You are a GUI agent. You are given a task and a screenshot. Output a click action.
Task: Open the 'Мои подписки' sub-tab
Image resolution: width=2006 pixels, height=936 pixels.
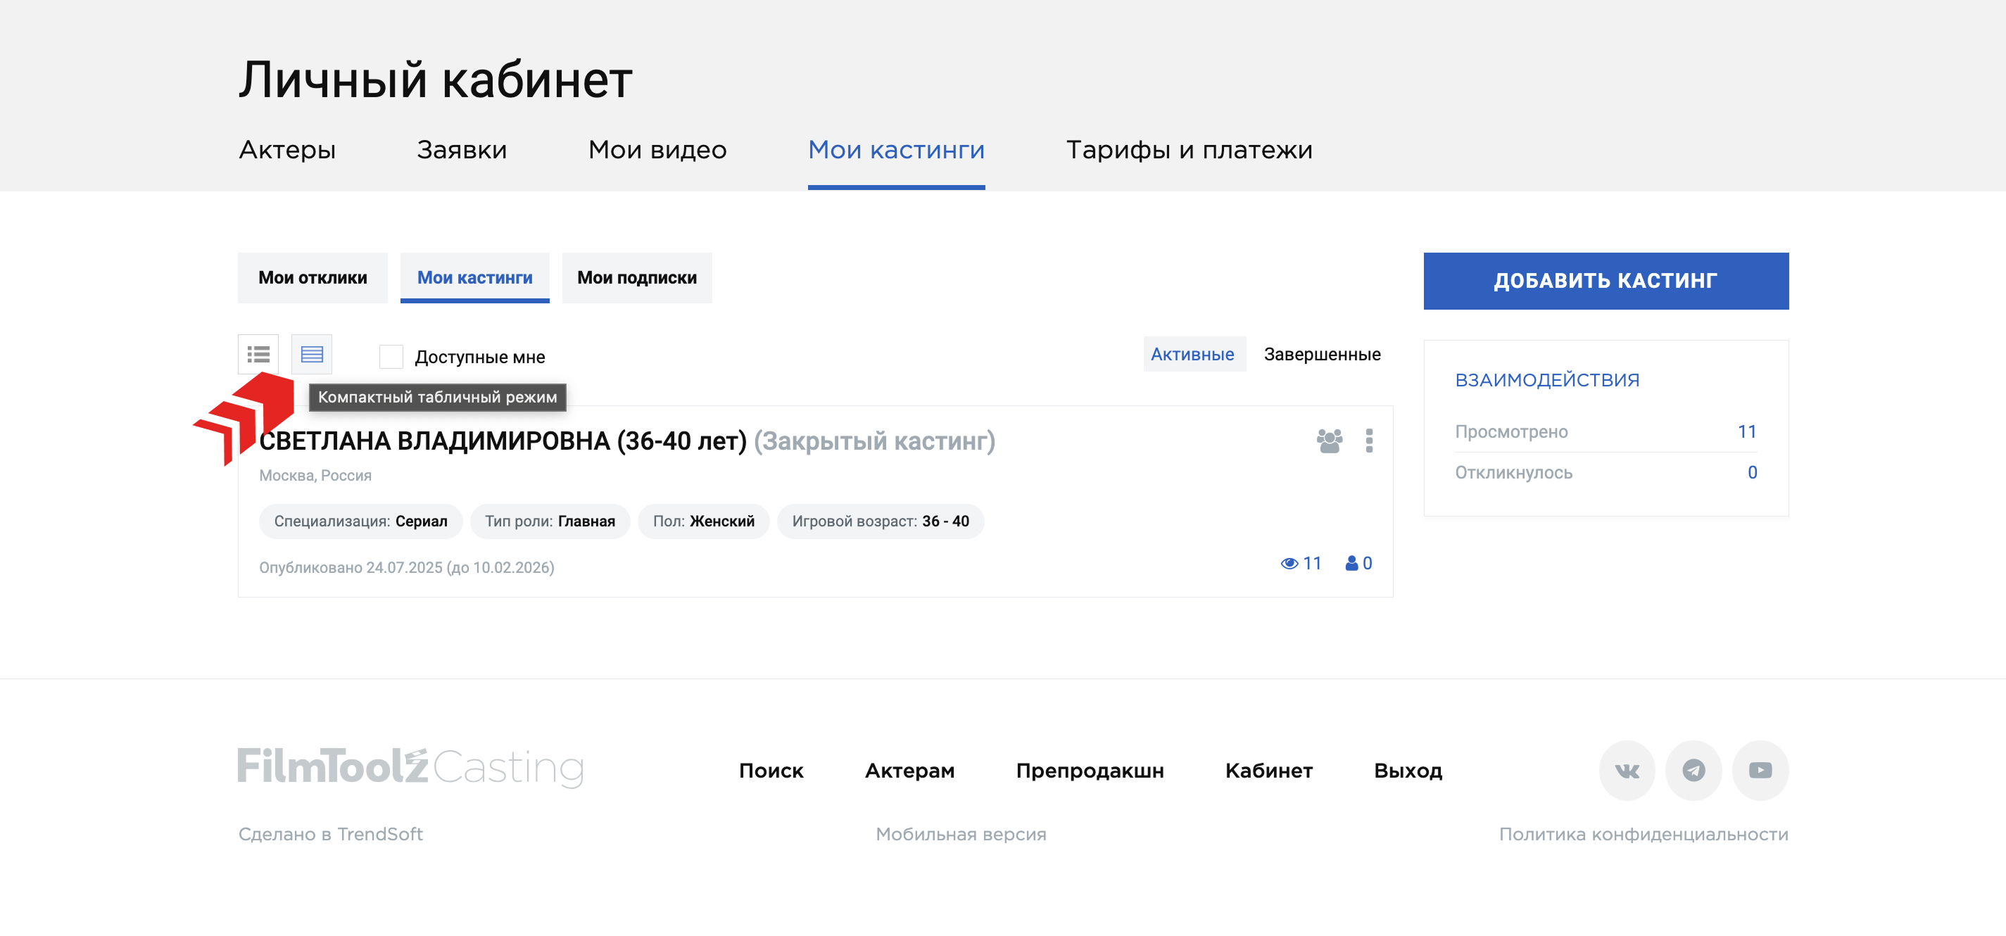(636, 278)
